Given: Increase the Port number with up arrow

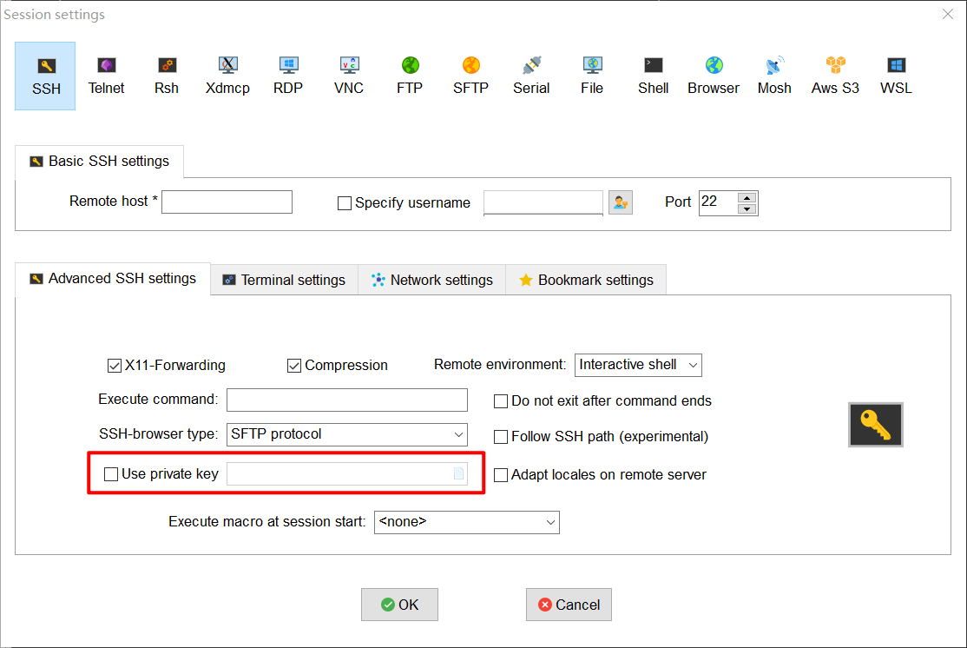Looking at the screenshot, I should tap(747, 198).
